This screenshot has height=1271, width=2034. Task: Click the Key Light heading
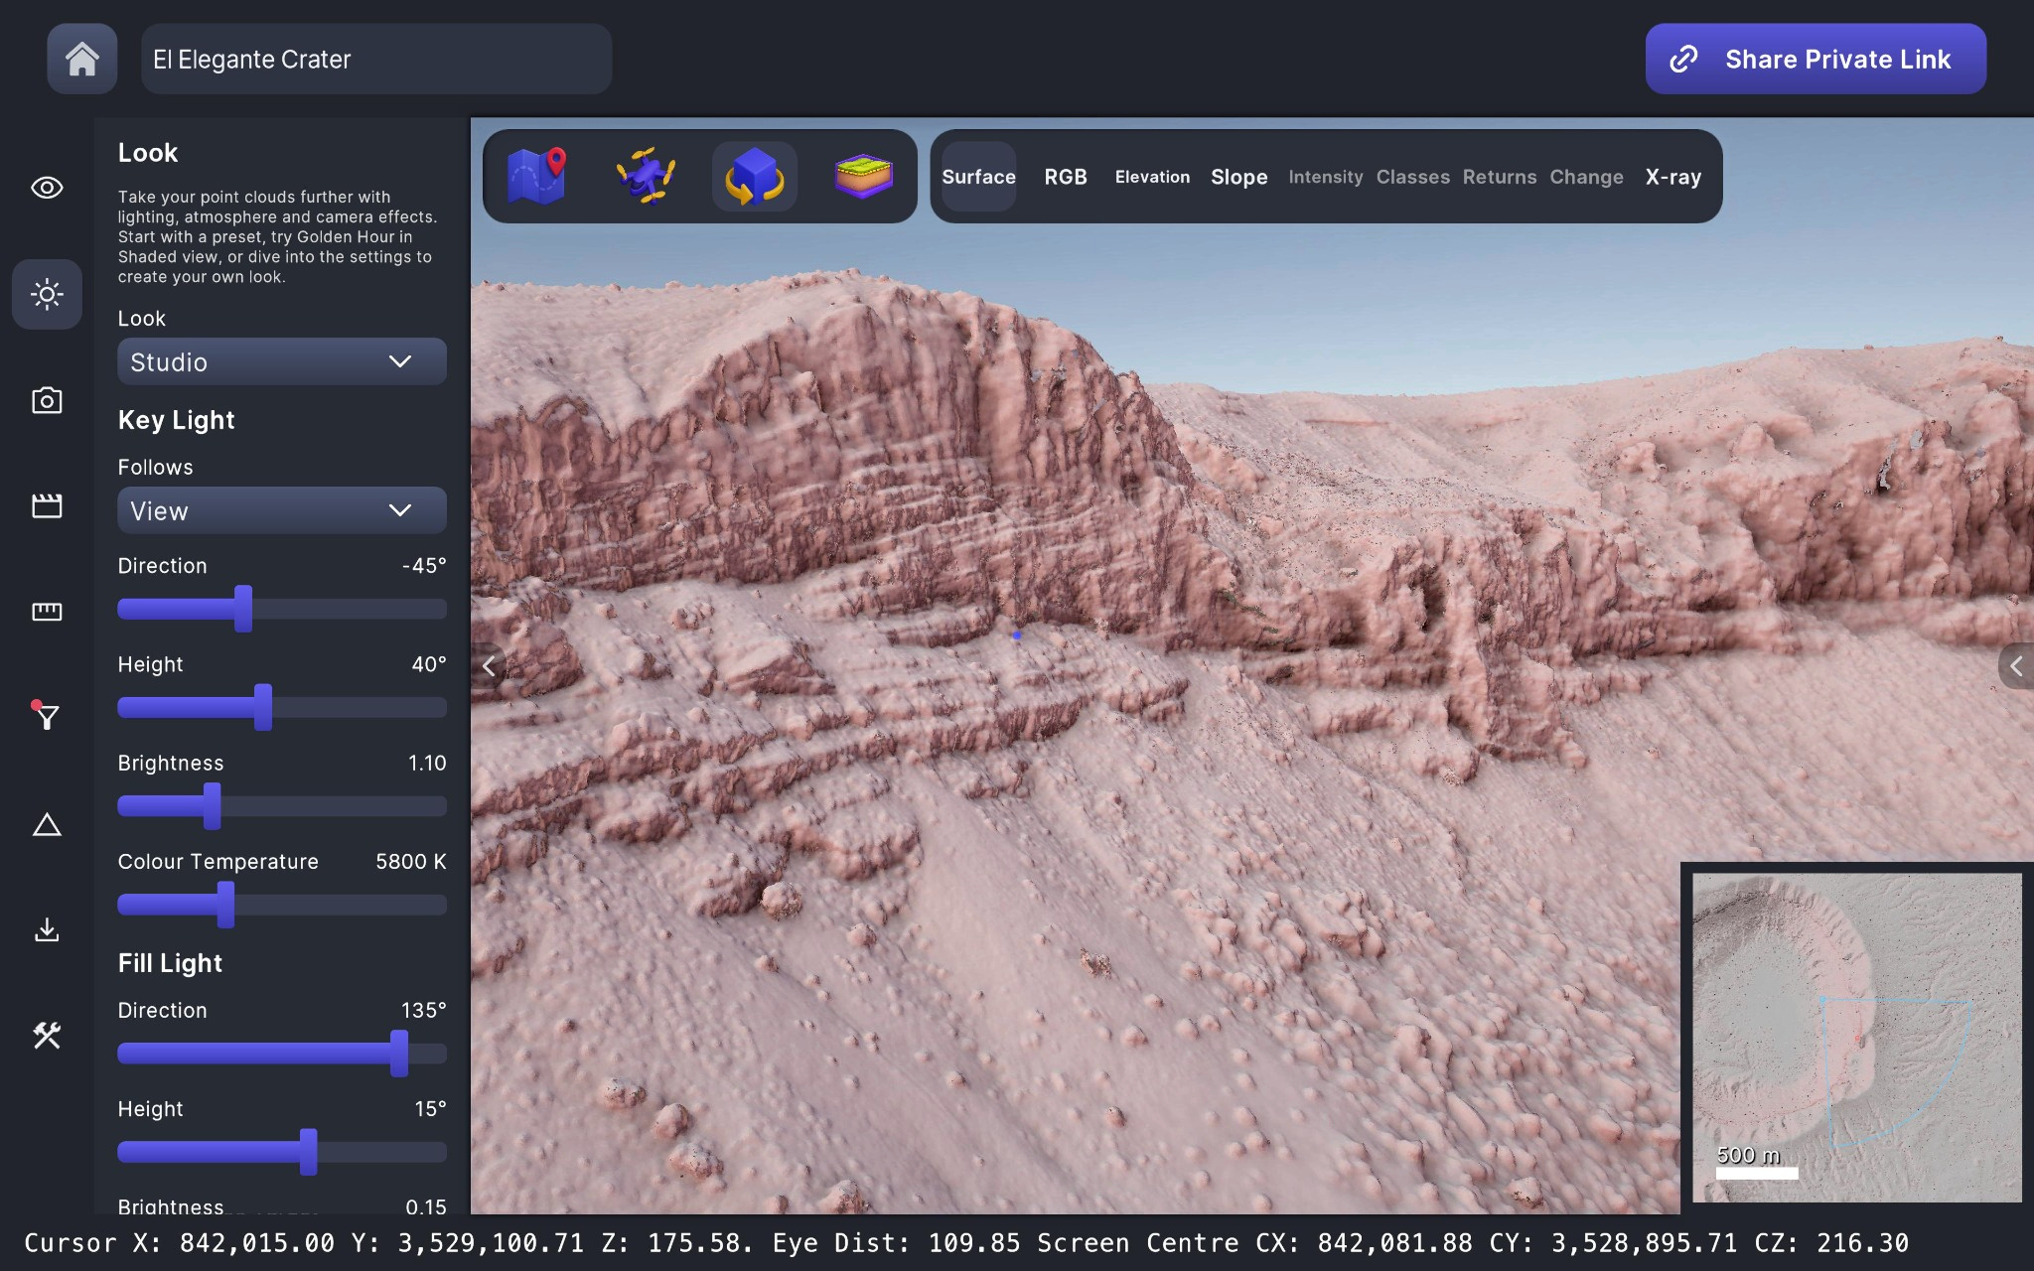tap(176, 420)
